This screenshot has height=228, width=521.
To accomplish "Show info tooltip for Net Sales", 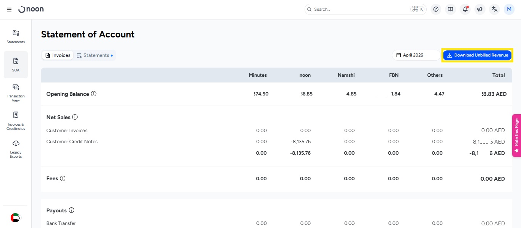I will point(75,117).
